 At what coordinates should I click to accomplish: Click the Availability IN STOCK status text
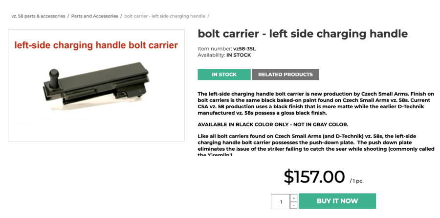click(x=239, y=55)
